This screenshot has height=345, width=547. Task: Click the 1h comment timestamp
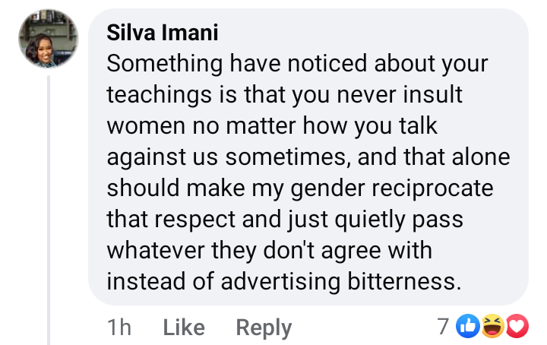pos(119,328)
